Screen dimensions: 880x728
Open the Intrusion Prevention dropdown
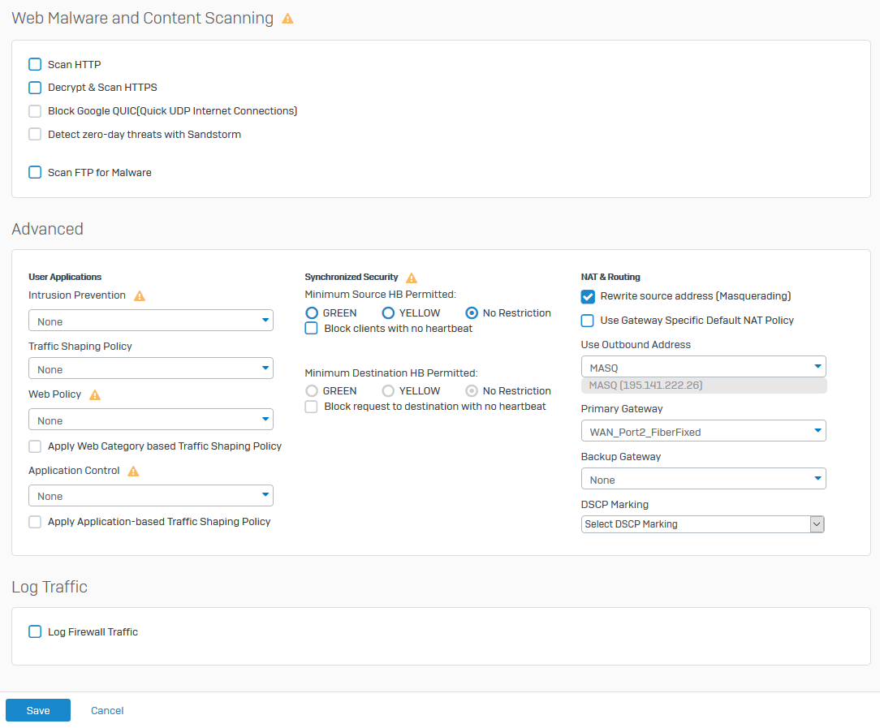(151, 321)
